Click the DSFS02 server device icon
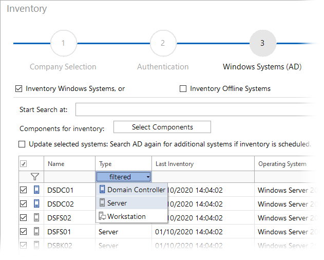Screen dimensions: 324x260 point(36,217)
